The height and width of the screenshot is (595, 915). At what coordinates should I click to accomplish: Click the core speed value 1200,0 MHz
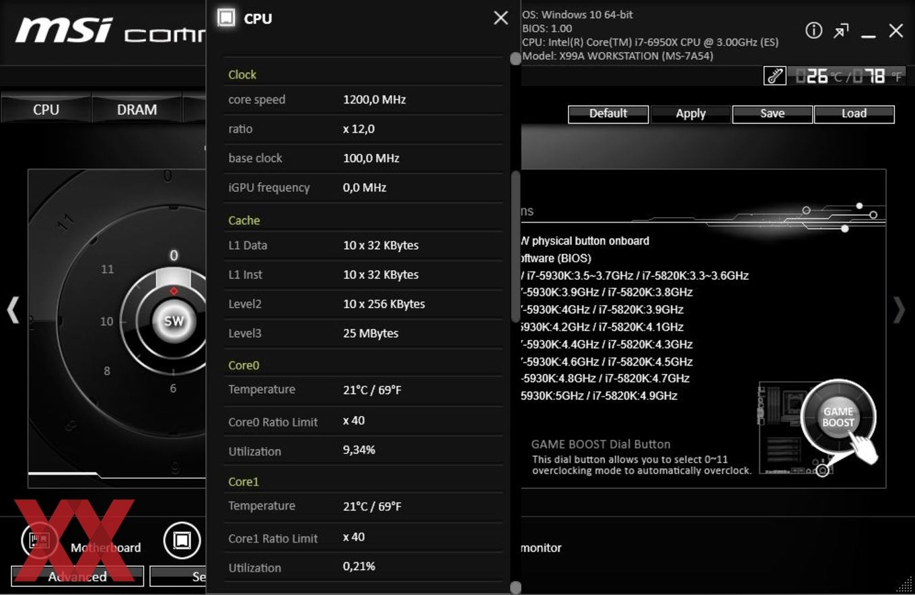(x=374, y=100)
